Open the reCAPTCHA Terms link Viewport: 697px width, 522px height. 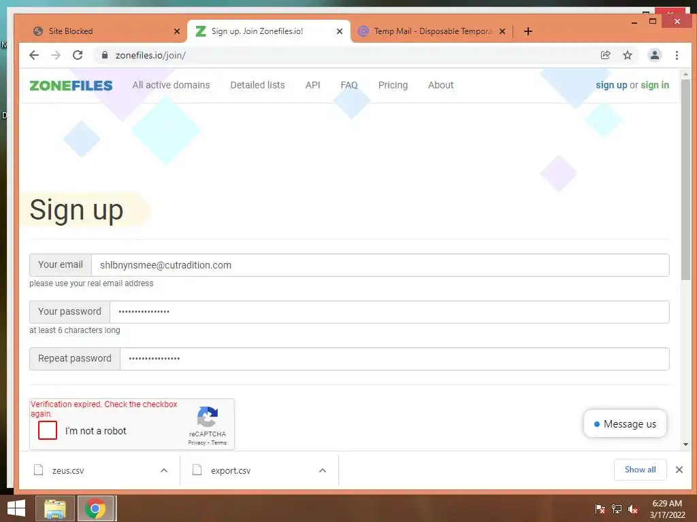(x=218, y=442)
